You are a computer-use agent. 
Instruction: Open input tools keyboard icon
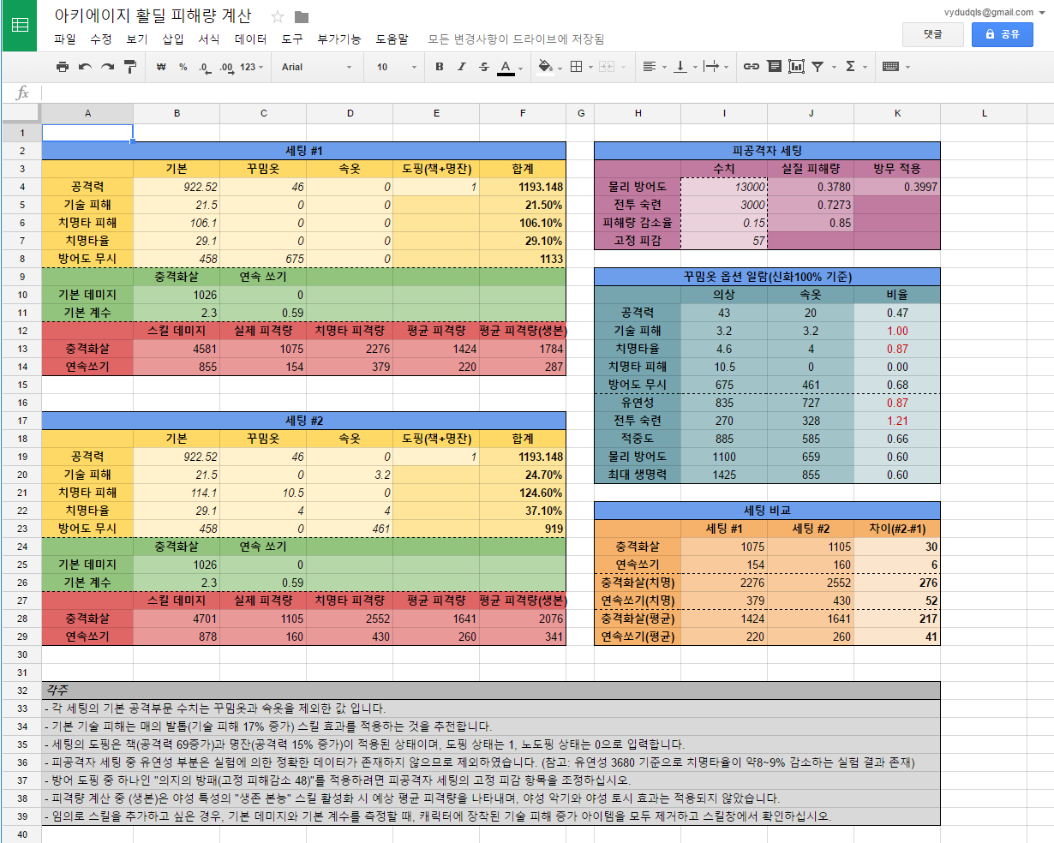pyautogui.click(x=890, y=67)
